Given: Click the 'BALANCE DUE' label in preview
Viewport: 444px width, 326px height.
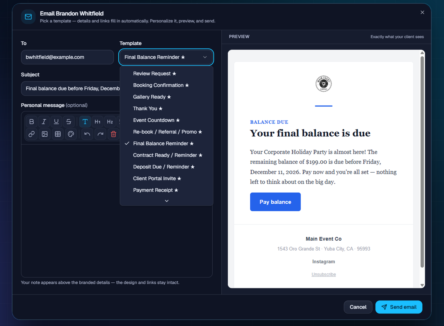Looking at the screenshot, I should tap(269, 122).
